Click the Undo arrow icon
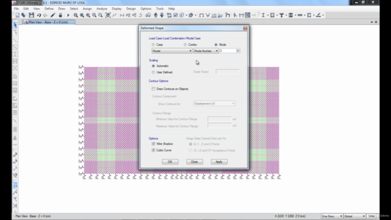 (39, 15)
